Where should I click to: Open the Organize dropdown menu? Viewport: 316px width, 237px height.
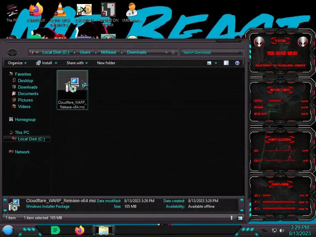click(x=17, y=63)
